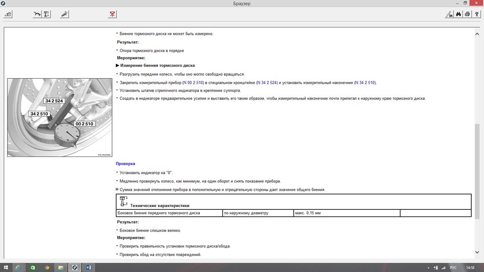Click the Windows Start button
The height and width of the screenshot is (272, 484).
pos(5,267)
